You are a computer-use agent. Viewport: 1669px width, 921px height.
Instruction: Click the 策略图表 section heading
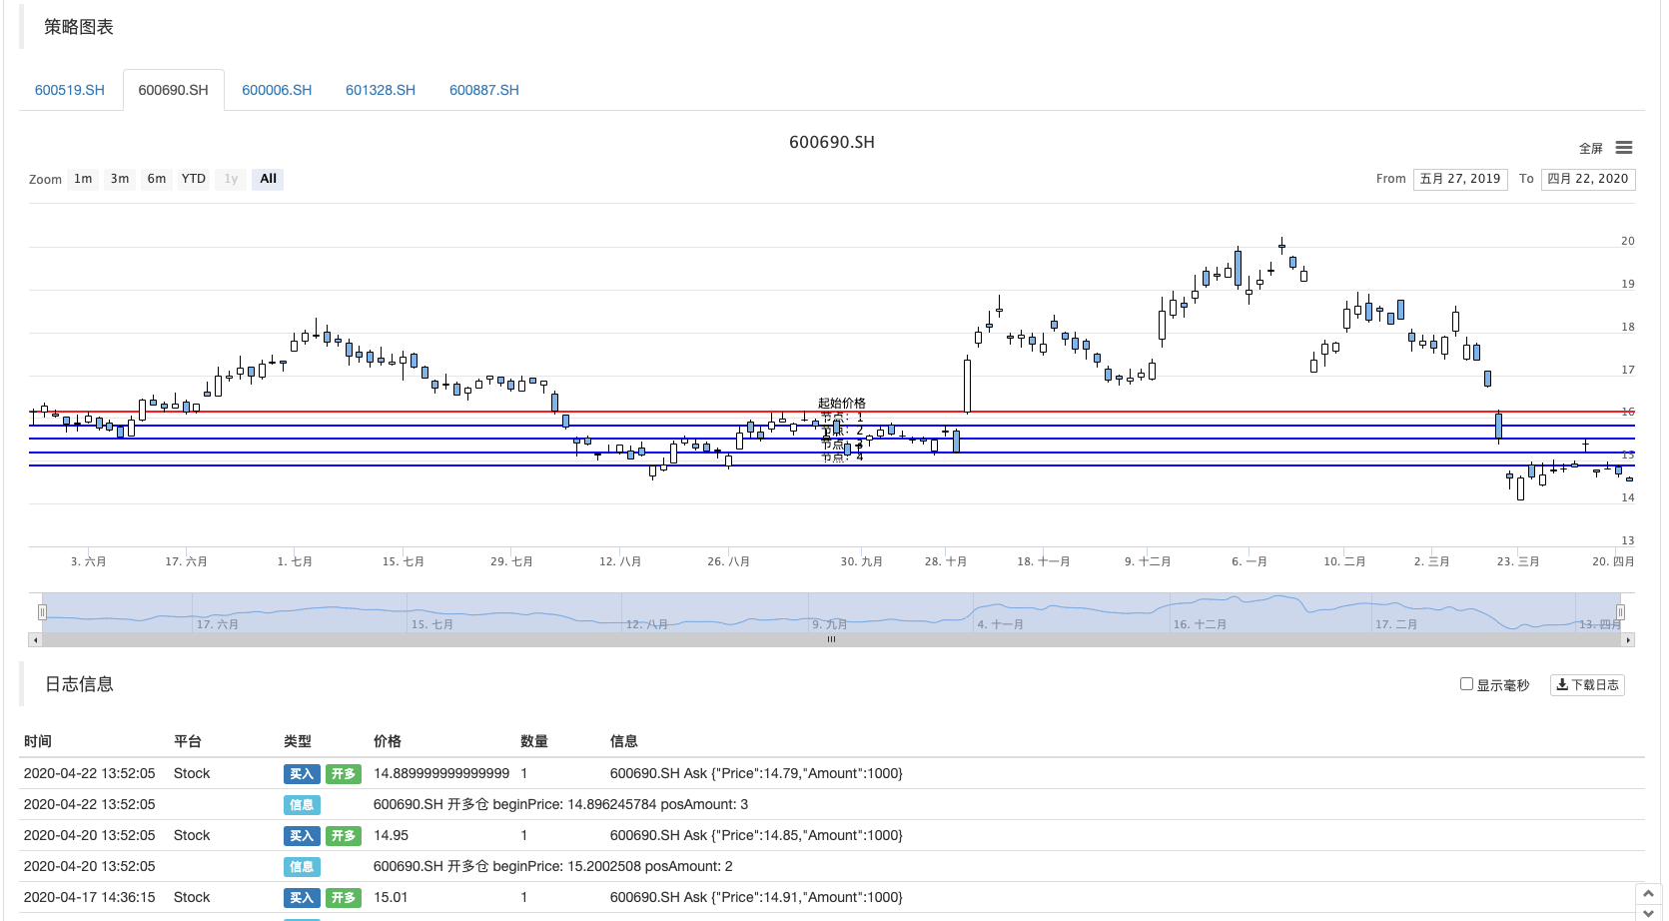79,27
